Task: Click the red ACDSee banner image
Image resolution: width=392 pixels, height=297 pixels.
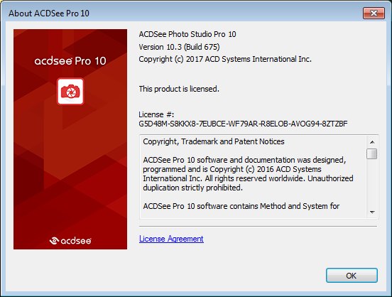Action: pyautogui.click(x=70, y=139)
